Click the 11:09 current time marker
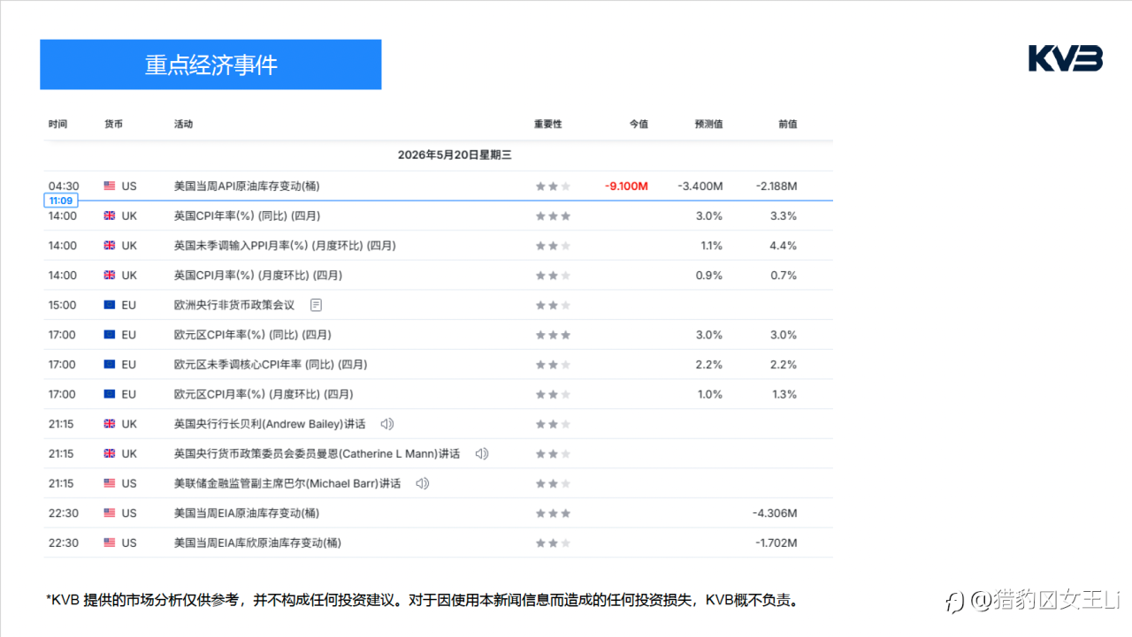This screenshot has width=1132, height=637. click(x=61, y=201)
